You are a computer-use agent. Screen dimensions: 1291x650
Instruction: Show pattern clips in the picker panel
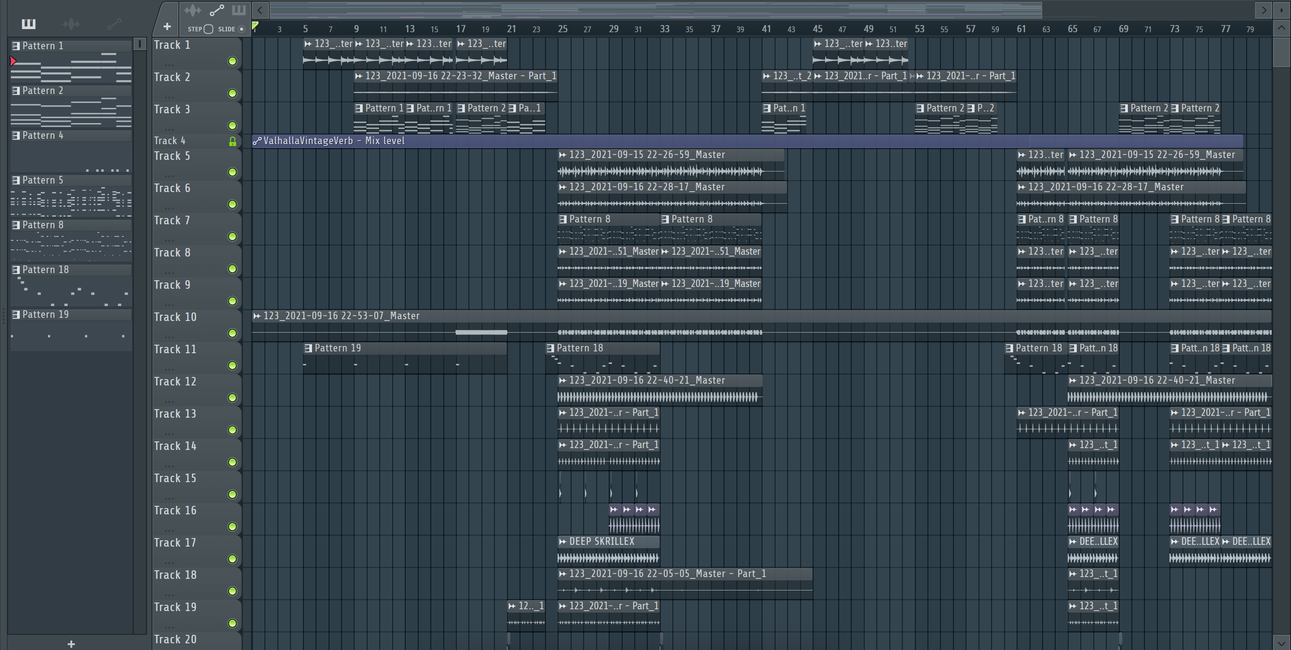tap(29, 24)
